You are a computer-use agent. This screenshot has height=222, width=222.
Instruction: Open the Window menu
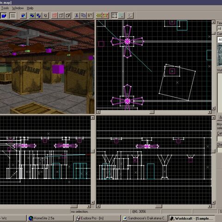coord(18,8)
